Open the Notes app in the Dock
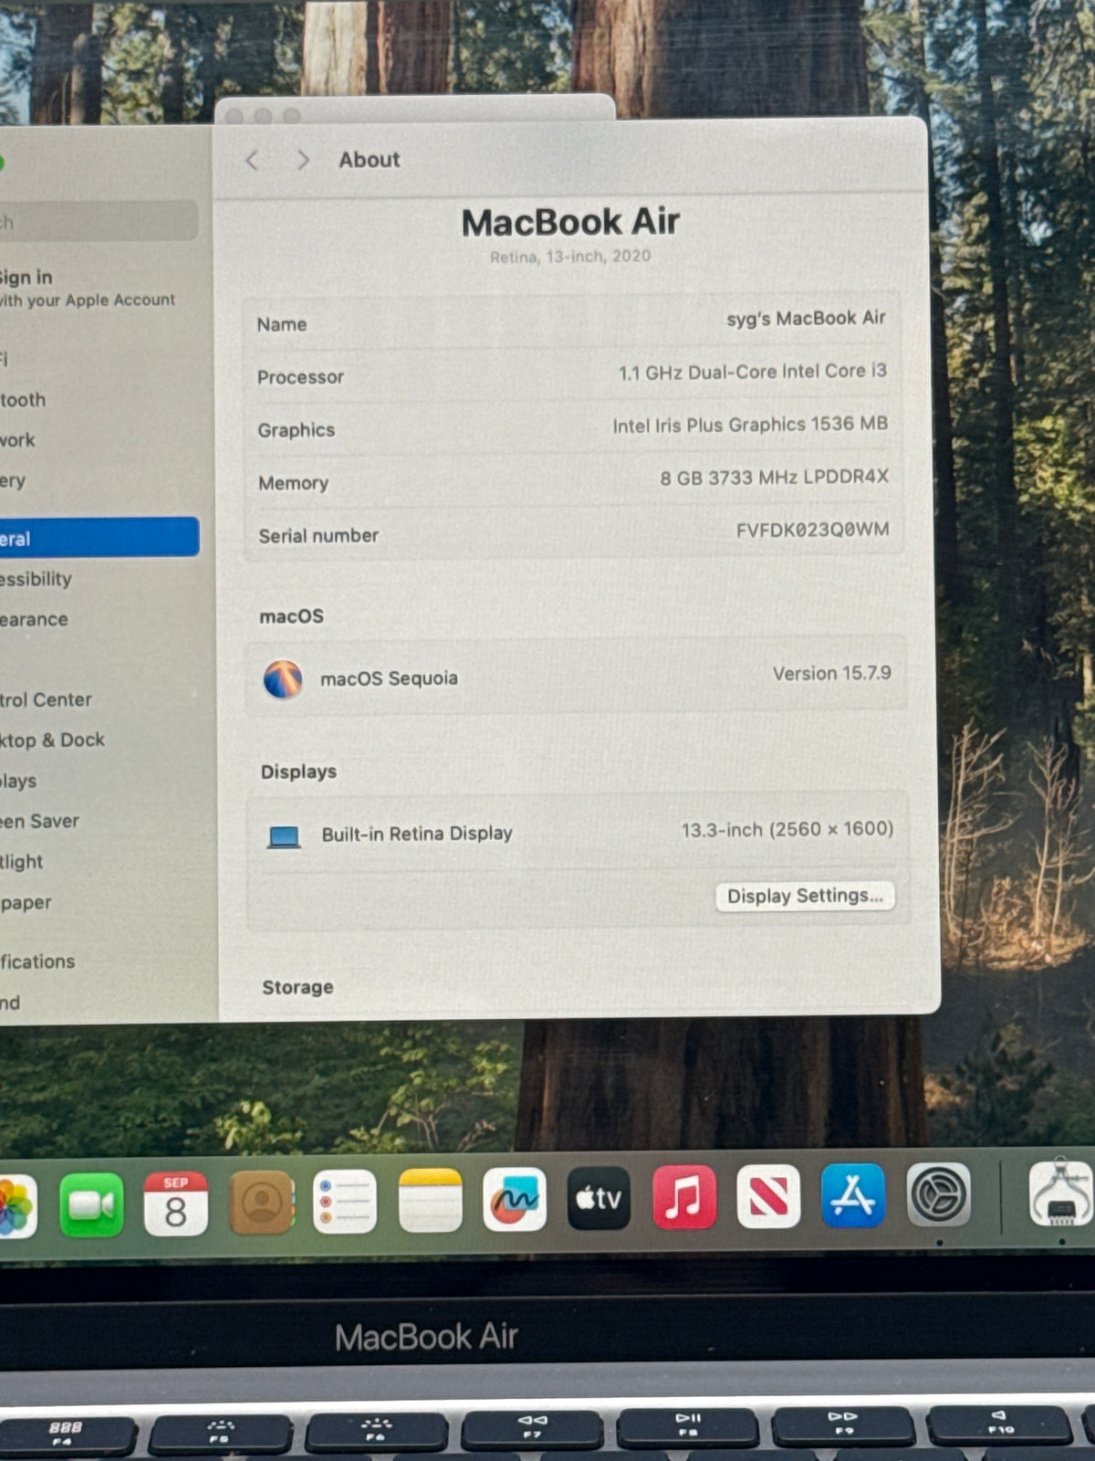This screenshot has width=1095, height=1461. [x=430, y=1201]
